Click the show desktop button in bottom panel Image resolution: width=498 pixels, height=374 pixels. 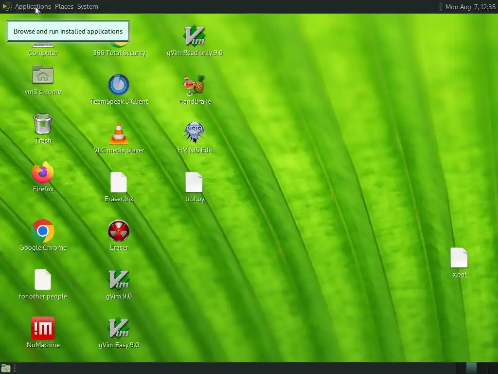click(x=6, y=368)
